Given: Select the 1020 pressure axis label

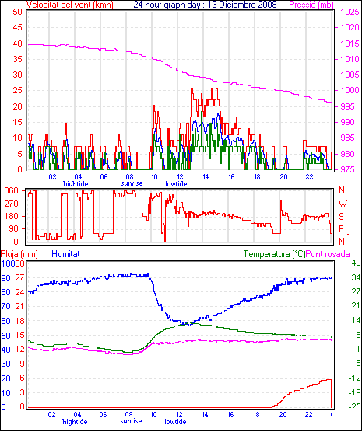Looking at the screenshot, I should pyautogui.click(x=350, y=27).
